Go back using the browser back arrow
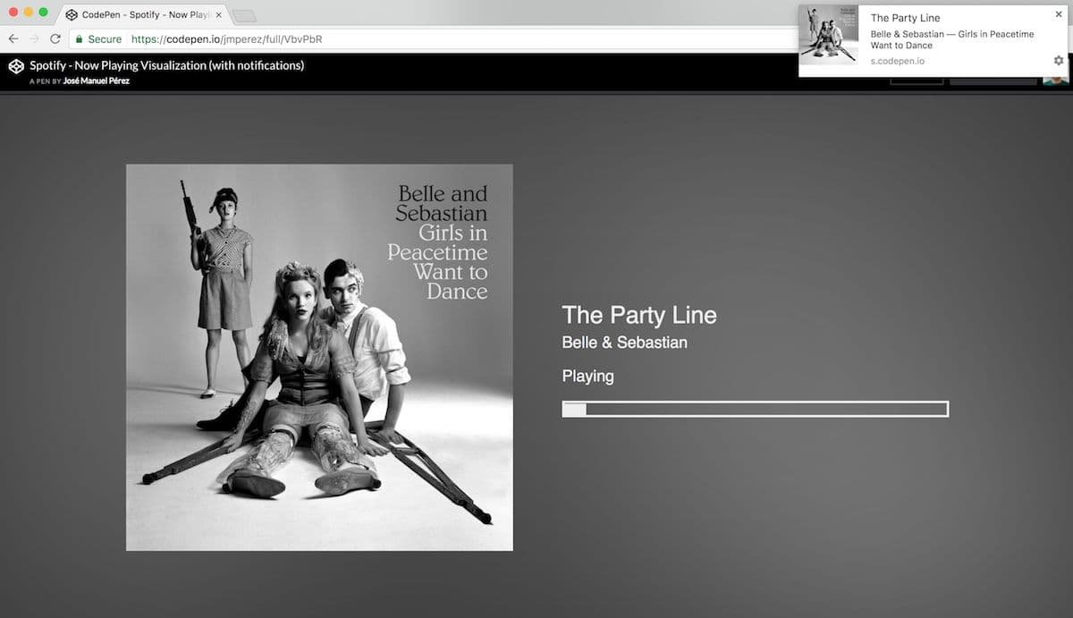The width and height of the screenshot is (1073, 618). [12, 39]
